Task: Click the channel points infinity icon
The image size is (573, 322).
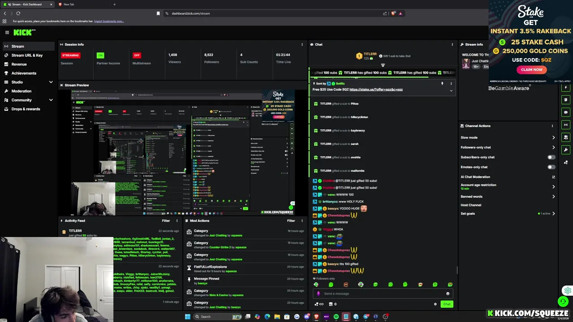Action: coord(319,304)
